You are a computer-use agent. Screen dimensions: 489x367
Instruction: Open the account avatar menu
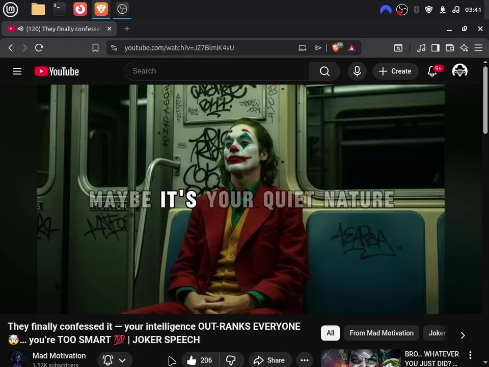[459, 71]
